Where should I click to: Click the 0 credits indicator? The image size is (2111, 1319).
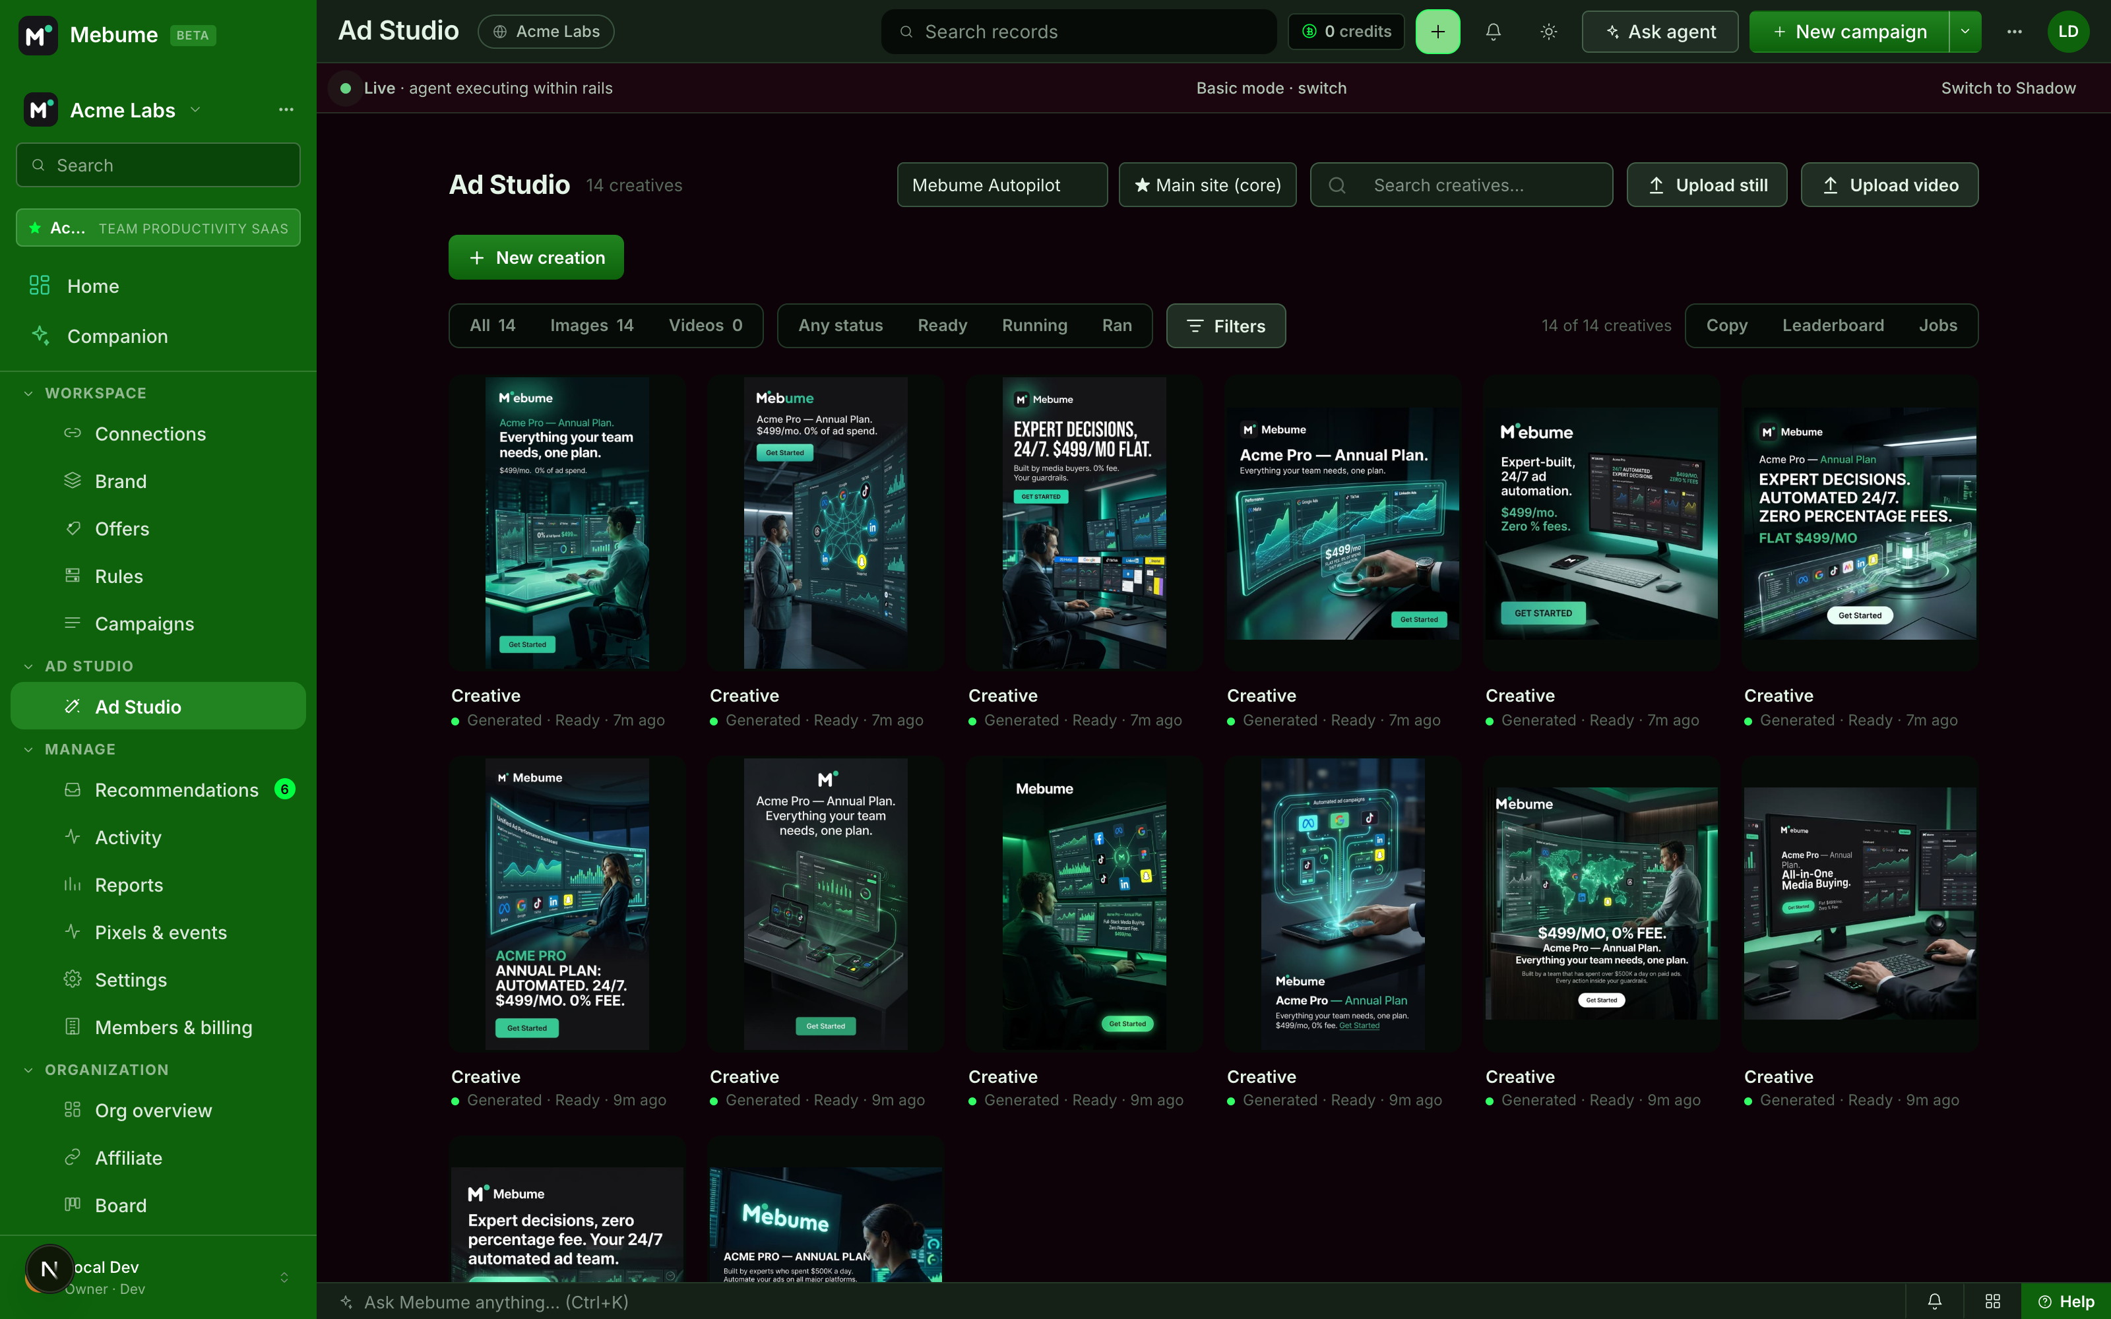[x=1346, y=32]
